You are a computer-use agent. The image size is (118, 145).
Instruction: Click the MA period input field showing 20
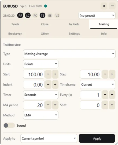pos(34,105)
